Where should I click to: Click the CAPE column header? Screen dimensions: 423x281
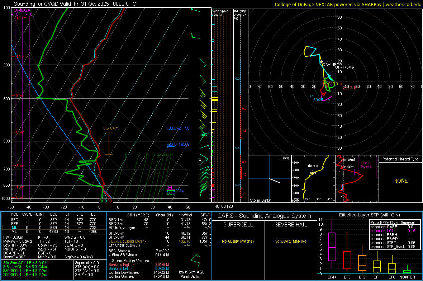pos(27,214)
